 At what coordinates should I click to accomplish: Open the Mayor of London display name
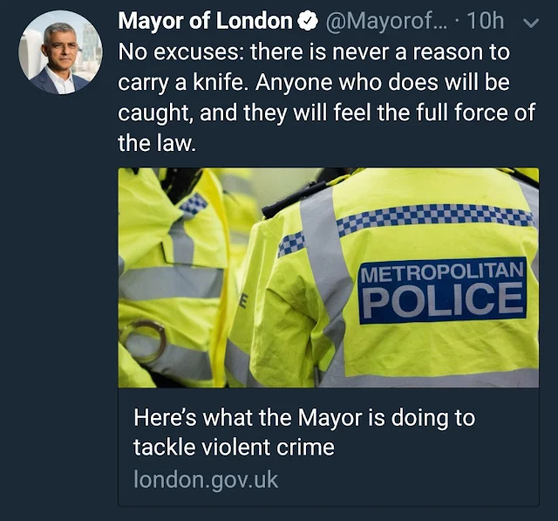click(205, 21)
